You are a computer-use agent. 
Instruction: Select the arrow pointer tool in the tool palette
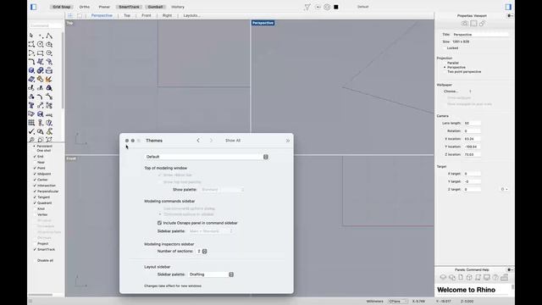point(31,36)
